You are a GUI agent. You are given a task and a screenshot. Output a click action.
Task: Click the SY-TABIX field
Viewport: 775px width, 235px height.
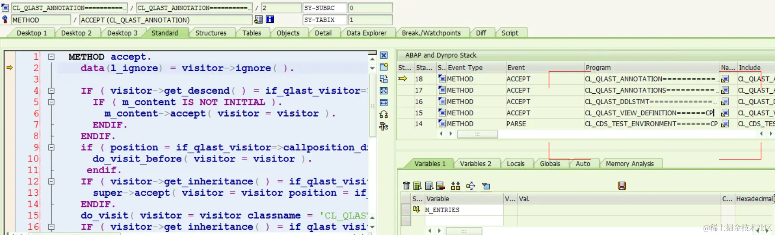[325, 19]
